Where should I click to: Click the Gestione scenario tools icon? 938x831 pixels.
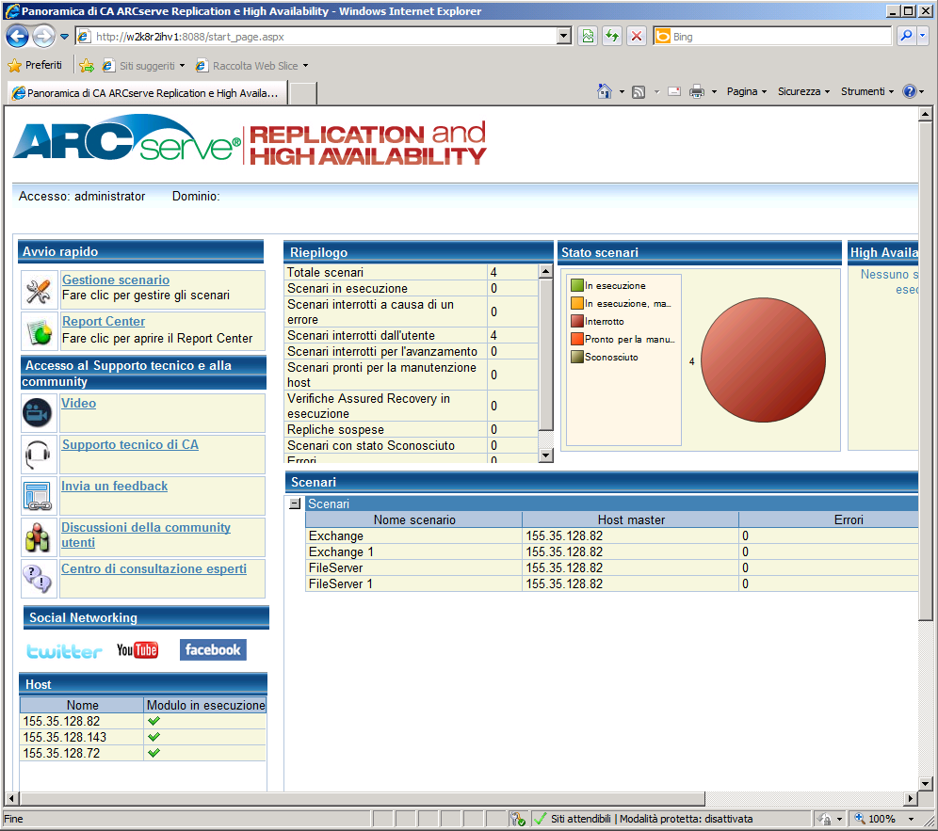[x=38, y=291]
